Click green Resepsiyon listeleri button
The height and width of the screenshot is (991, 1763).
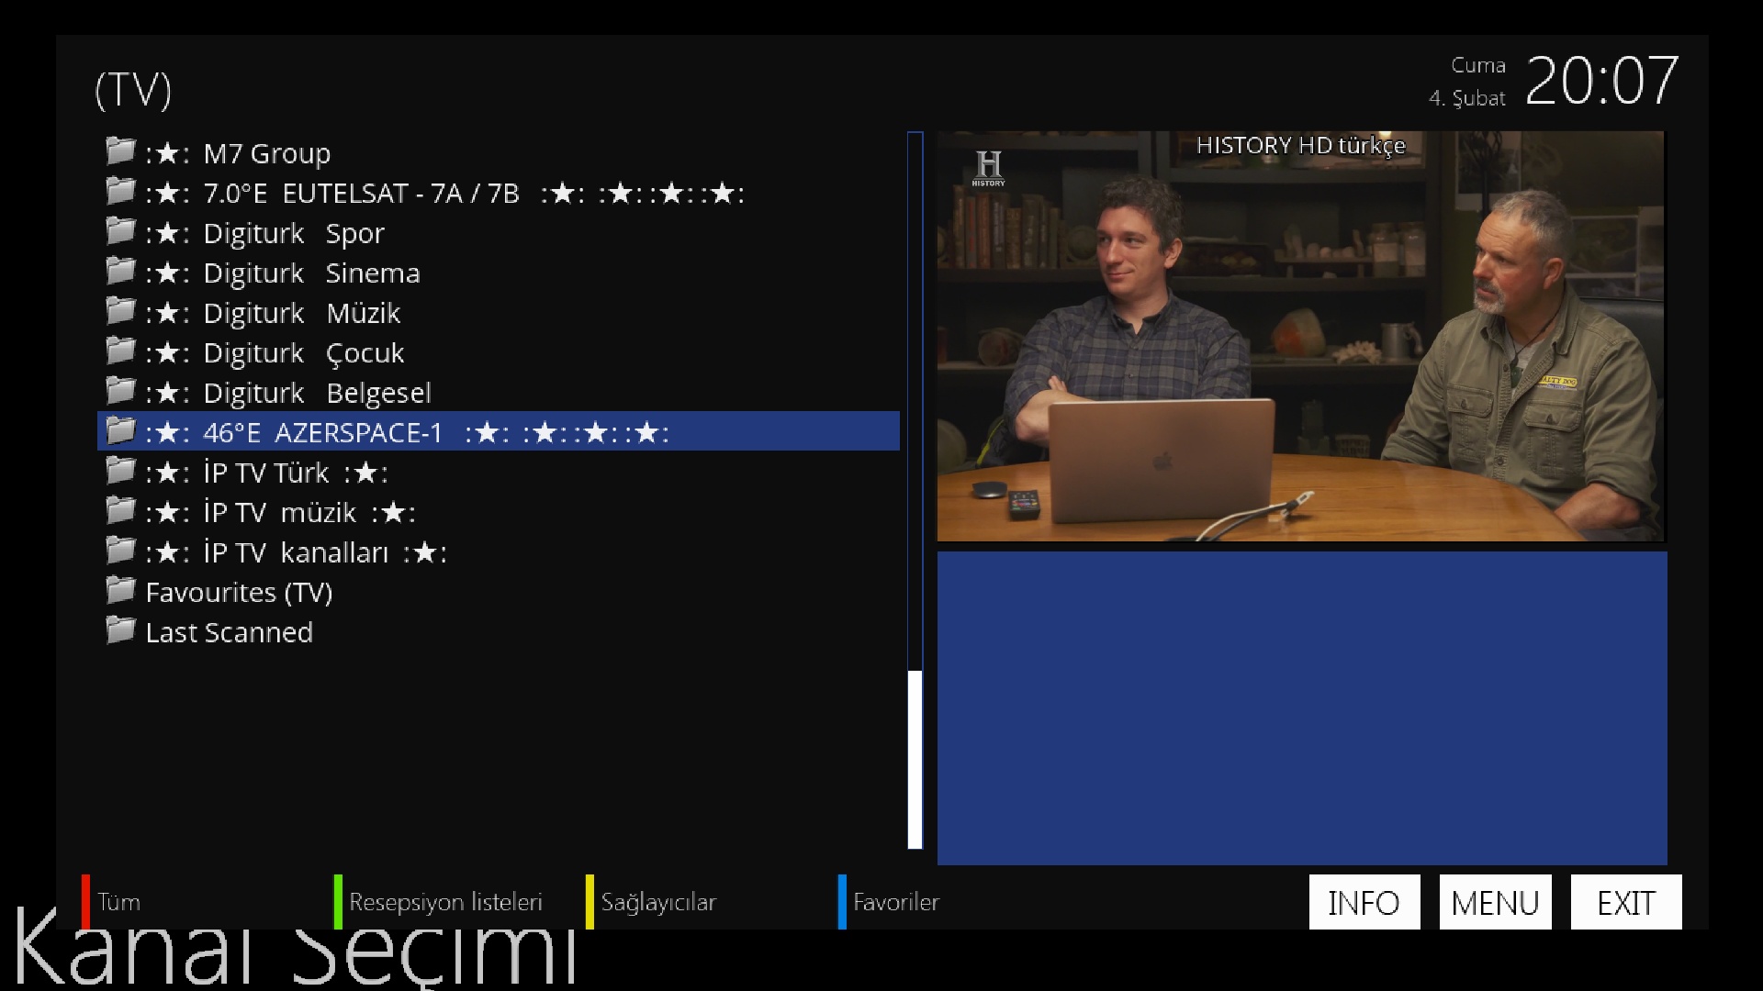click(x=439, y=902)
